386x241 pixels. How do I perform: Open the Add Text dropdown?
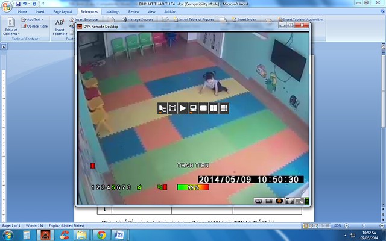[x=34, y=19]
